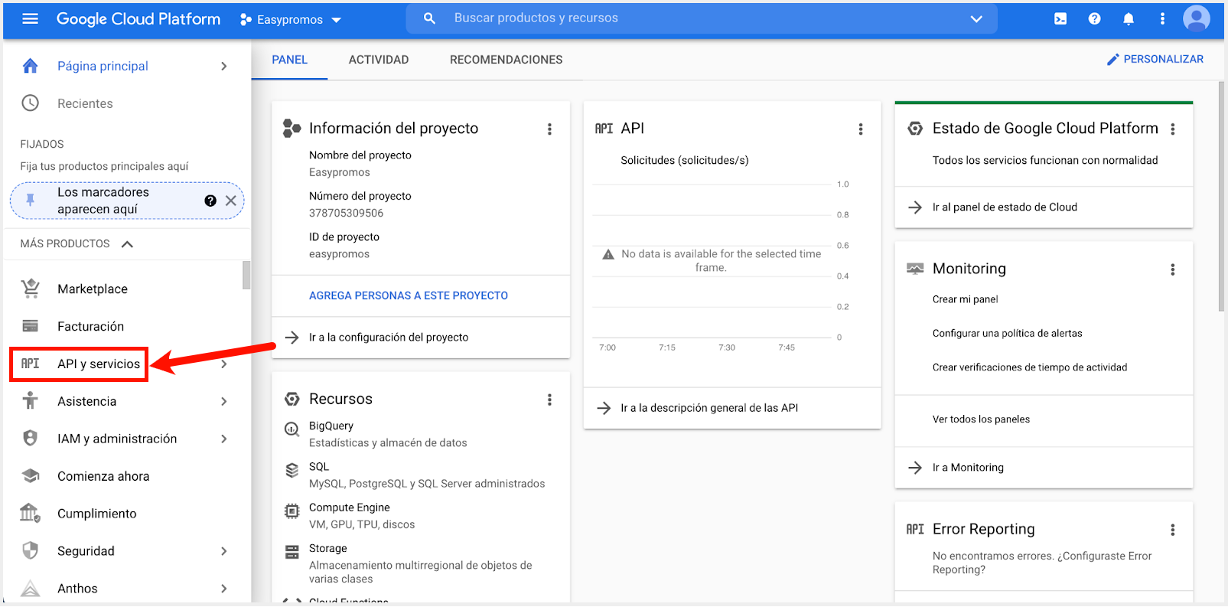Click the Cumplimiento building icon
Screen dimensions: 1228x607
coord(30,513)
